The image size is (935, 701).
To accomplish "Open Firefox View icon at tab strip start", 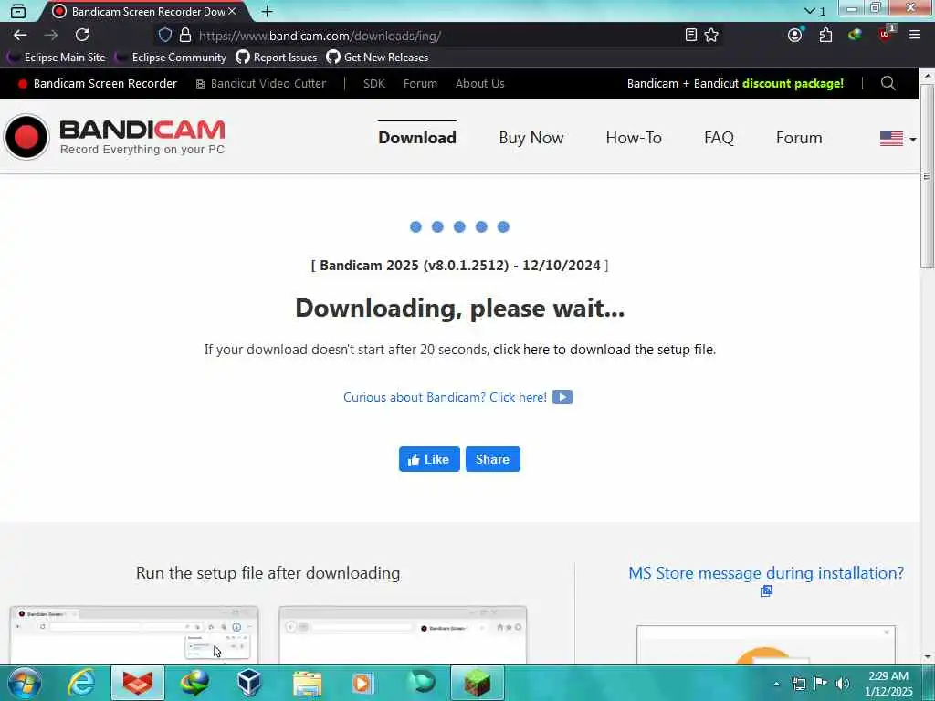I will click(18, 11).
